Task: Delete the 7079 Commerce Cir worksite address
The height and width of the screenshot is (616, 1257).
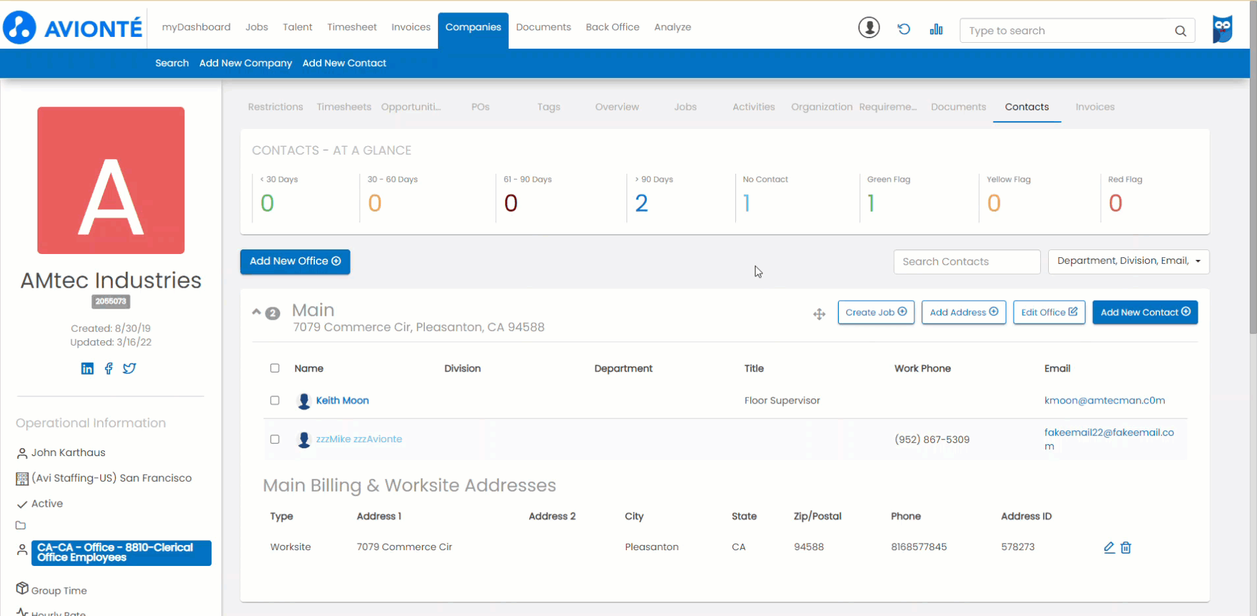Action: click(x=1126, y=548)
